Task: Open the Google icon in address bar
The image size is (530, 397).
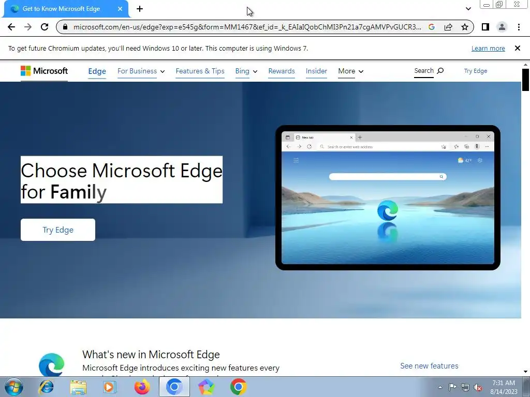Action: click(432, 27)
